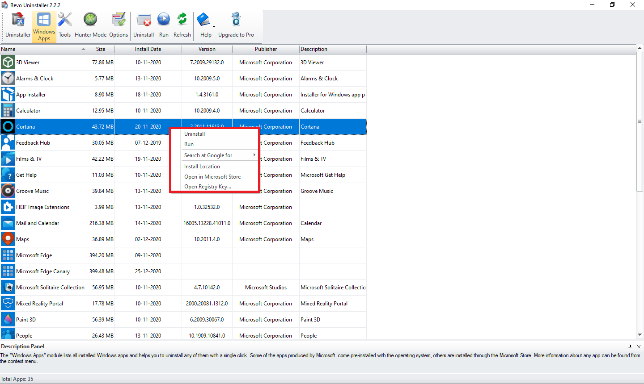Viewport: 644px width, 384px height.
Task: Sort list by Name column
Action: click(x=43, y=49)
